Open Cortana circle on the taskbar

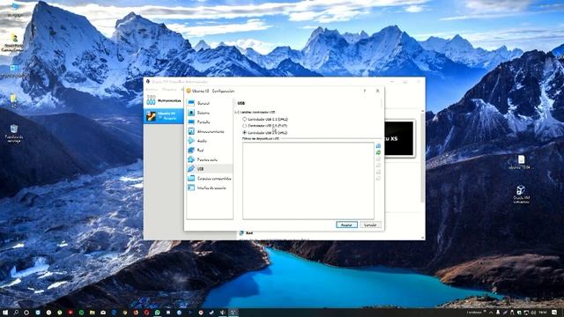(x=26, y=313)
